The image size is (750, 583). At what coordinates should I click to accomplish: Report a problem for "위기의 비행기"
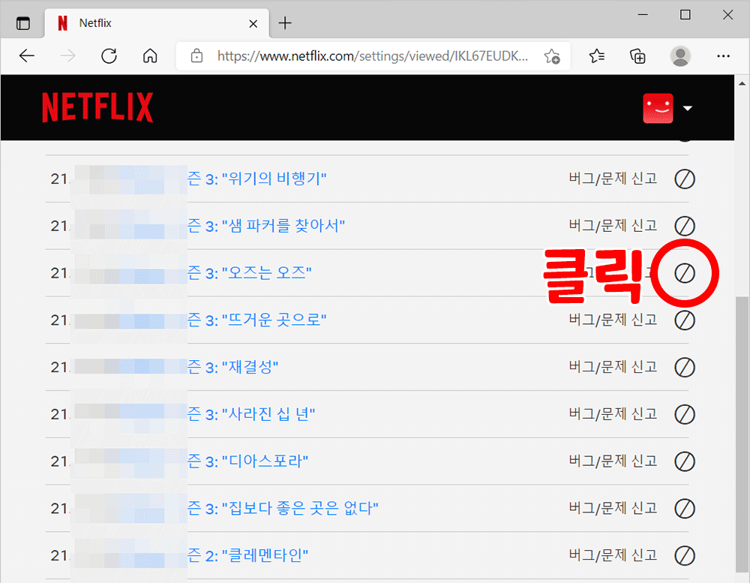(x=613, y=179)
